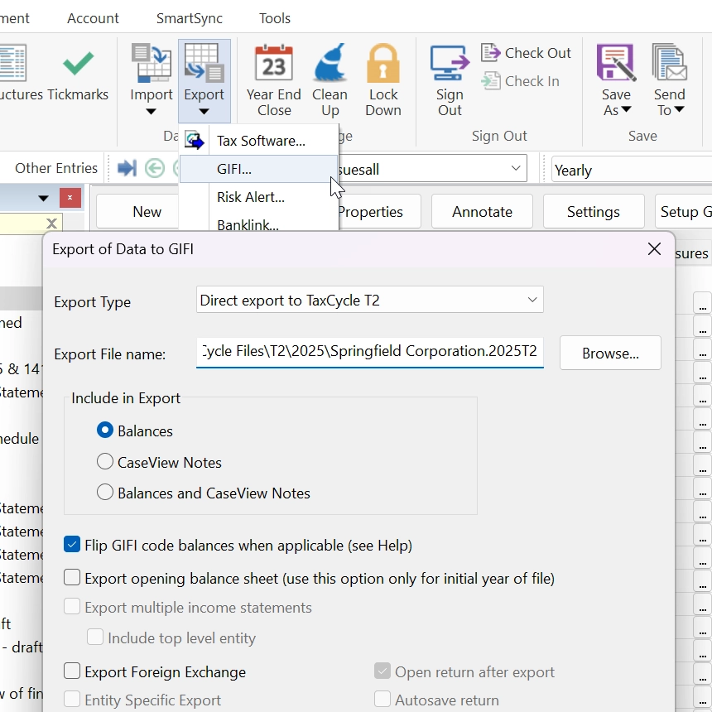The image size is (712, 712).
Task: Click the Send To icon
Action: tap(669, 63)
